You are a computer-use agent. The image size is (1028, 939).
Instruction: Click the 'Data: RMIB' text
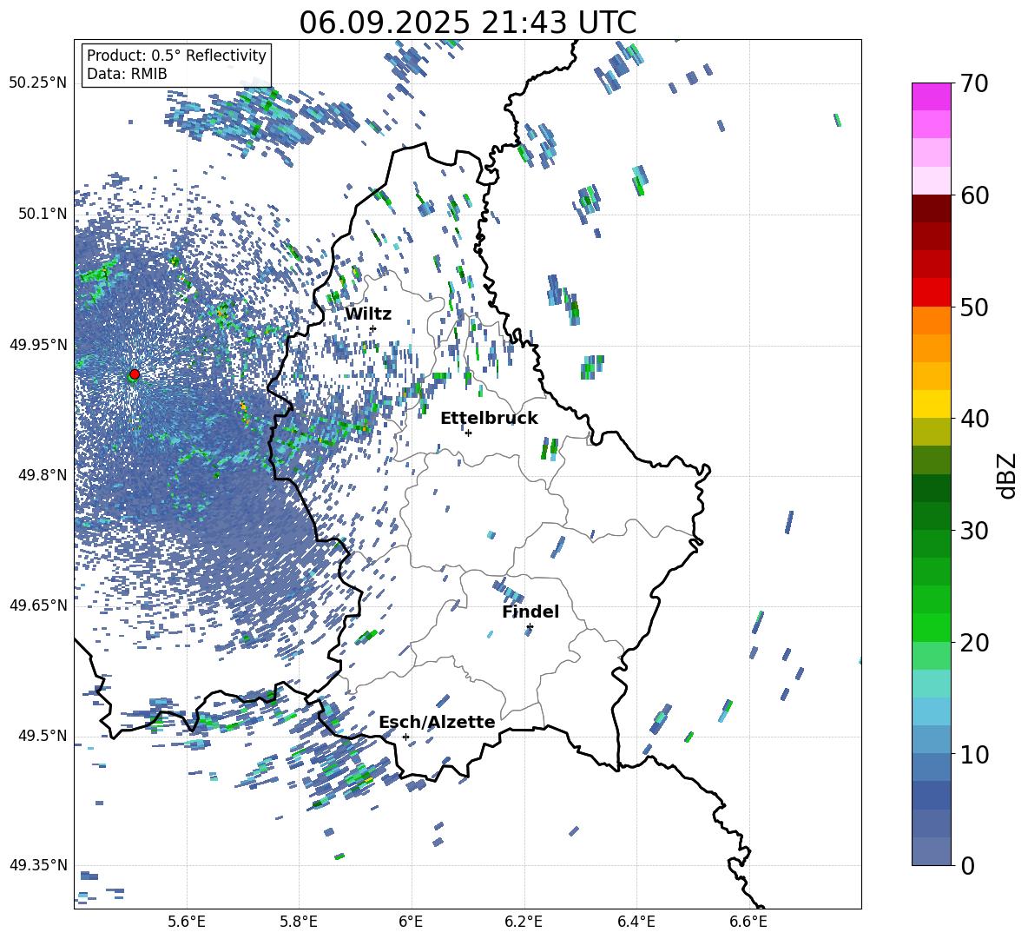pyautogui.click(x=127, y=74)
